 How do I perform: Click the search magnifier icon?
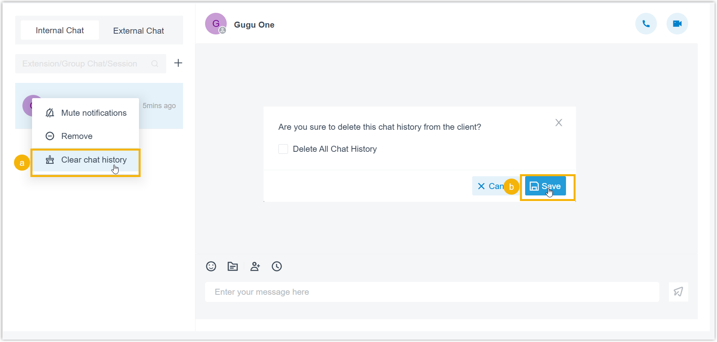click(x=155, y=64)
